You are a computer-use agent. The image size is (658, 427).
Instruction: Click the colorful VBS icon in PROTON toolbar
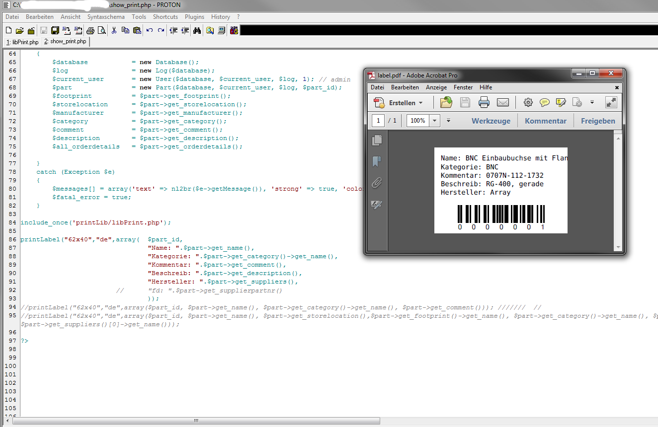(x=234, y=30)
